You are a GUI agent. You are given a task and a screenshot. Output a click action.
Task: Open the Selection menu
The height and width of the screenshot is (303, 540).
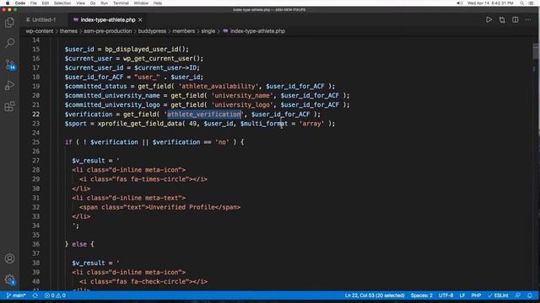point(62,3)
